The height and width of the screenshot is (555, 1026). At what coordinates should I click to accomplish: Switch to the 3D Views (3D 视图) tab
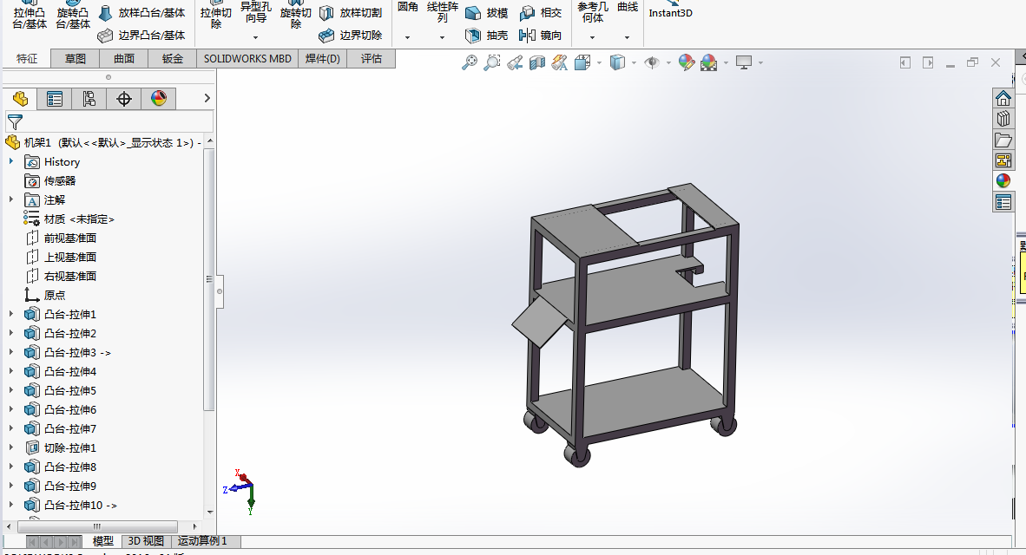(146, 541)
